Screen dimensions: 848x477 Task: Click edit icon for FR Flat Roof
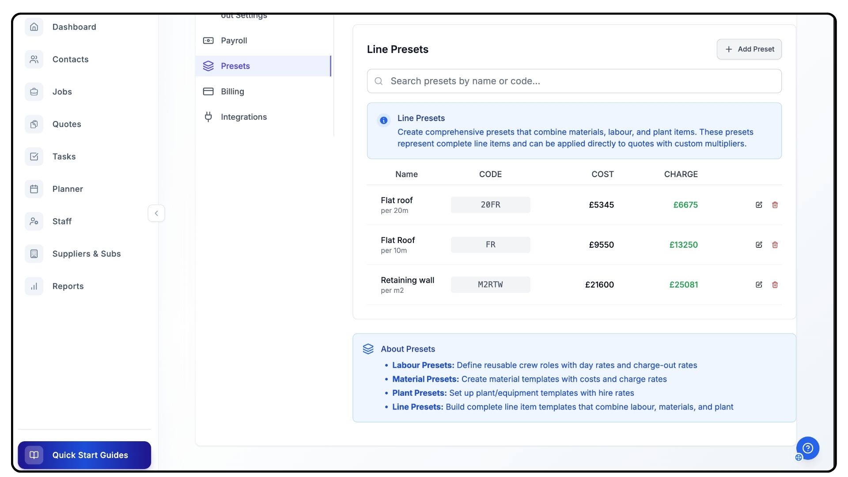point(759,245)
